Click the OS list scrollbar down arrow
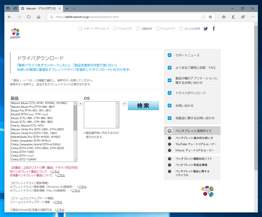Image resolution: width=262 pixels, height=217 pixels. pos(117,126)
